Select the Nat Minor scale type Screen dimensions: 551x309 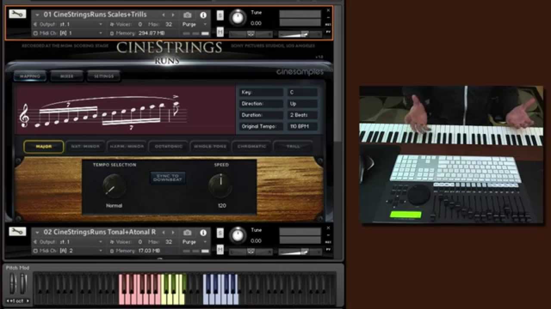[85, 147]
